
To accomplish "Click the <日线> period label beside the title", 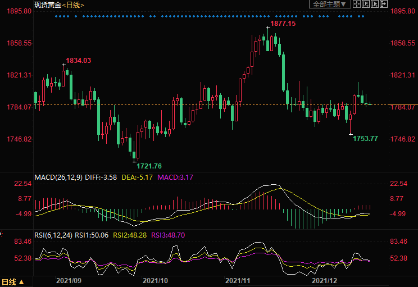I will click(72, 4).
